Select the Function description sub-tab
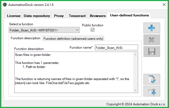Viewport: 169px width, 108px height. coord(26,38)
